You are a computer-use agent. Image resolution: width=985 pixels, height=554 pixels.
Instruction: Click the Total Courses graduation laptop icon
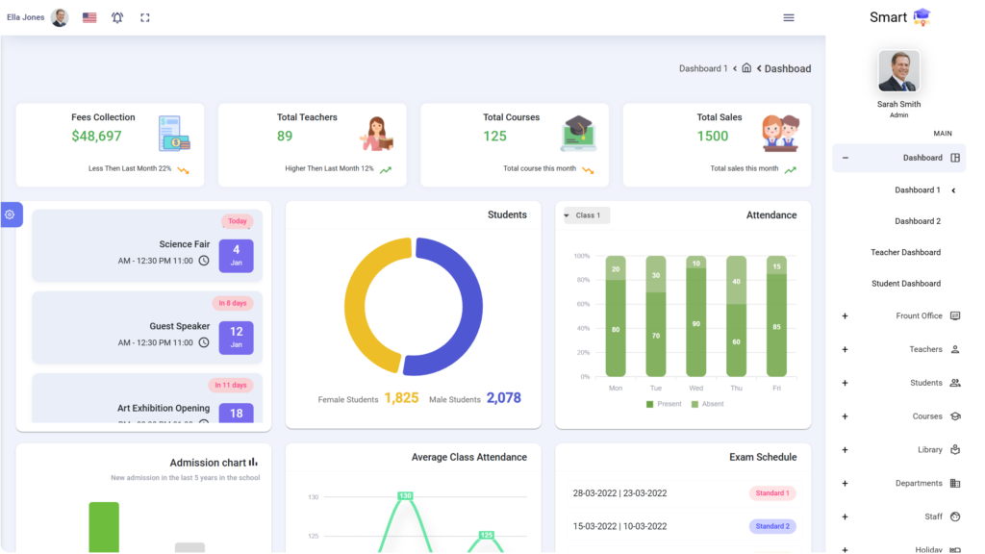click(578, 133)
